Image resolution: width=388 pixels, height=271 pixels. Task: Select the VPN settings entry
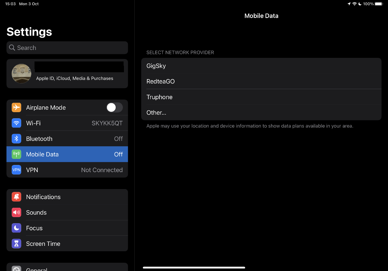[67, 170]
